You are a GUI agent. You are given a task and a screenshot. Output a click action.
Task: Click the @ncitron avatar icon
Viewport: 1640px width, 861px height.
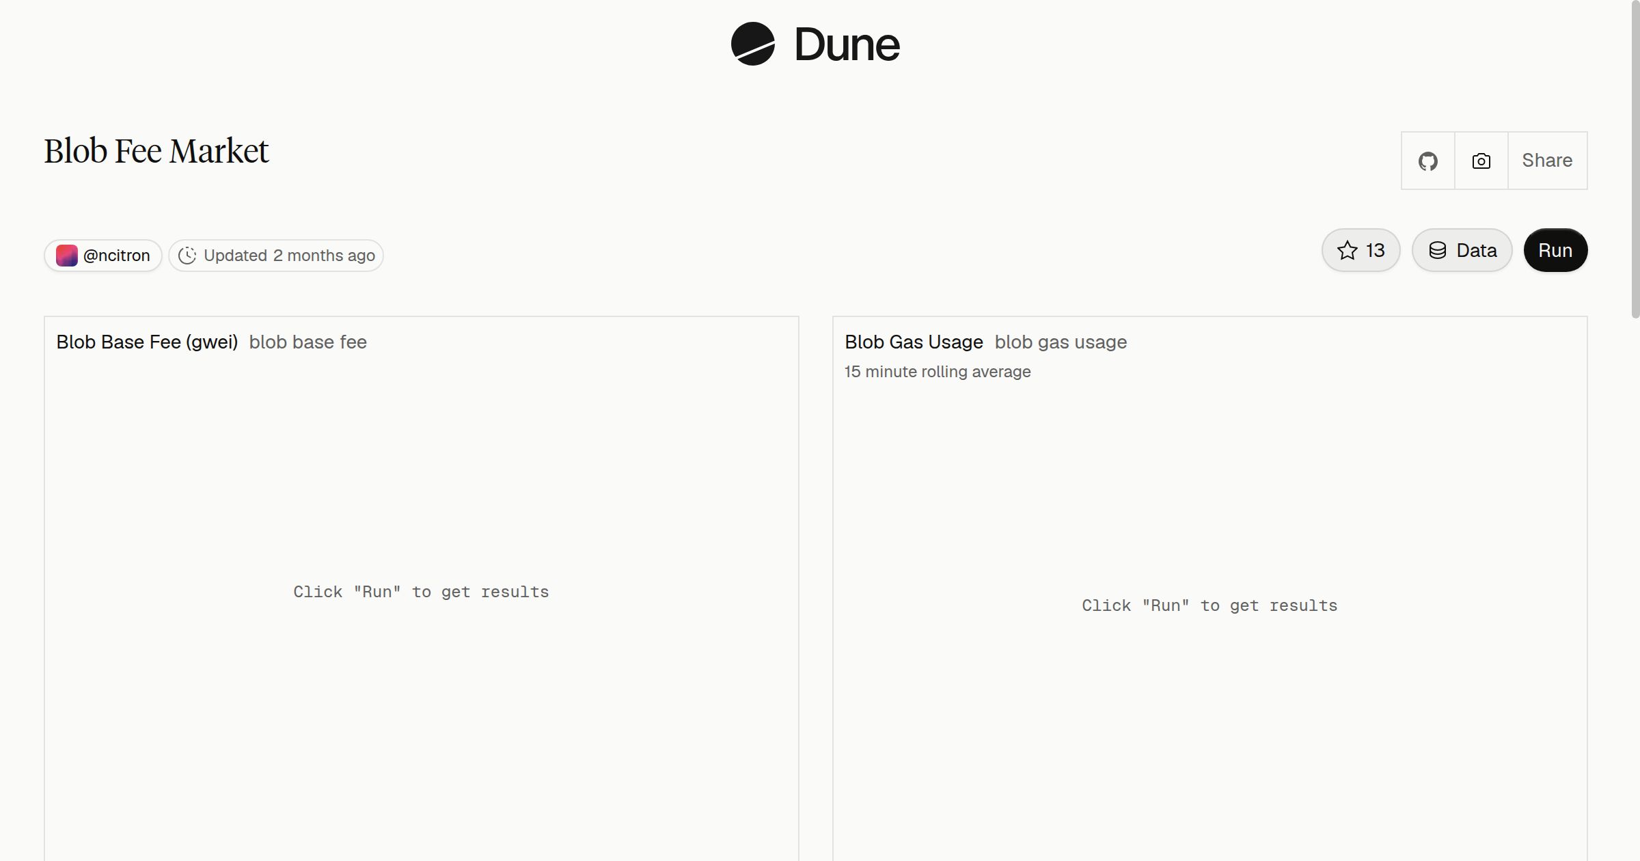click(x=66, y=256)
